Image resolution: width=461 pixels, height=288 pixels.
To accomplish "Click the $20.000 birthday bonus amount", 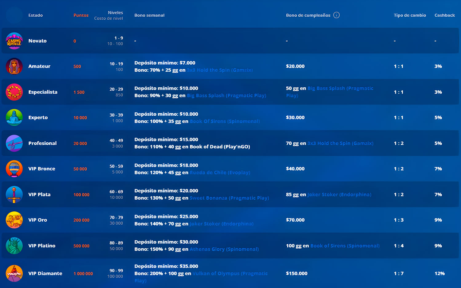I will tap(295, 66).
